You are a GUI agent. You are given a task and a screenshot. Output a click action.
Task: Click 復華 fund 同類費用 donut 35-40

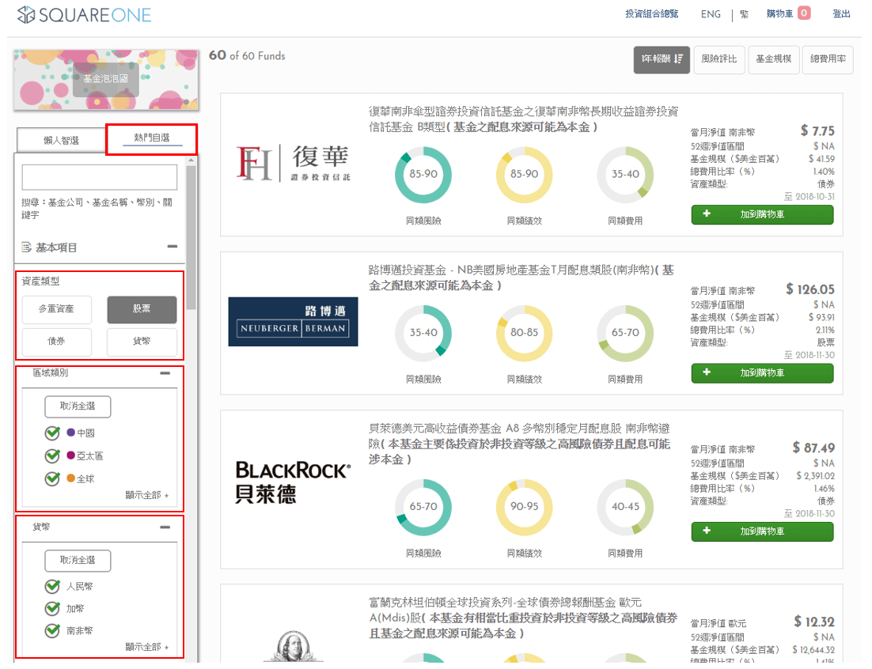click(626, 175)
